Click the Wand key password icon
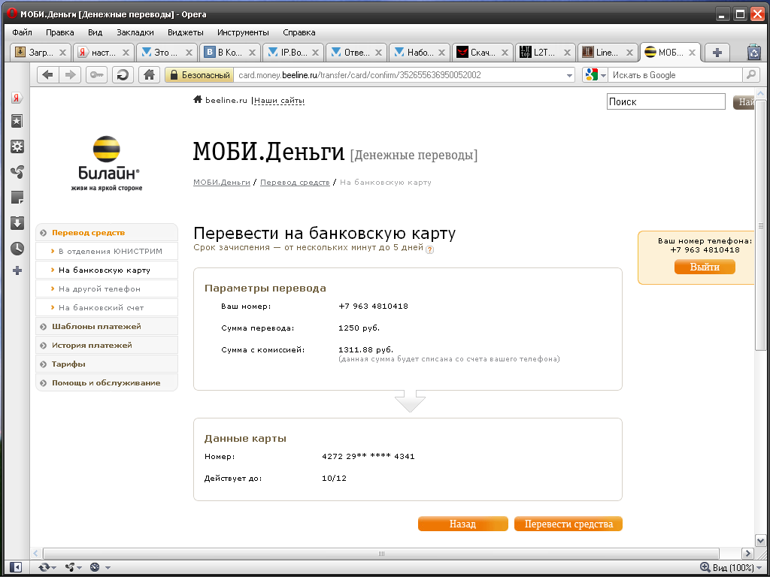Screen dimensions: 770x577 point(96,75)
